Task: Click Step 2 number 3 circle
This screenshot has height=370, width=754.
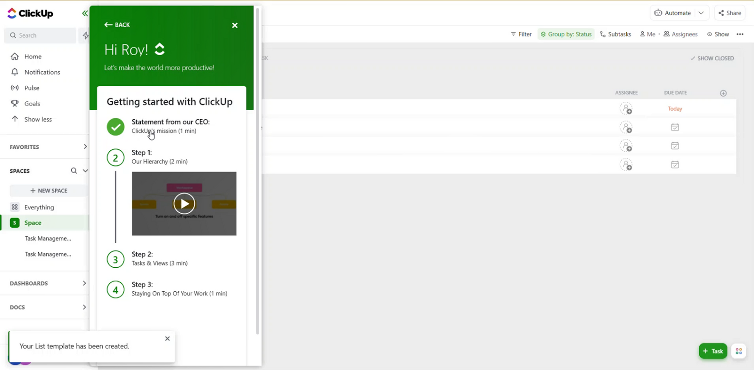Action: [115, 259]
